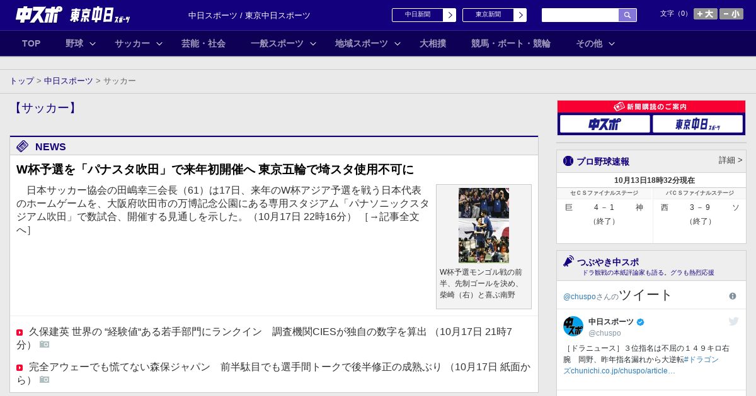Click the arrow beside 東京新聞
This screenshot has height=396, width=756.
tap(520, 15)
